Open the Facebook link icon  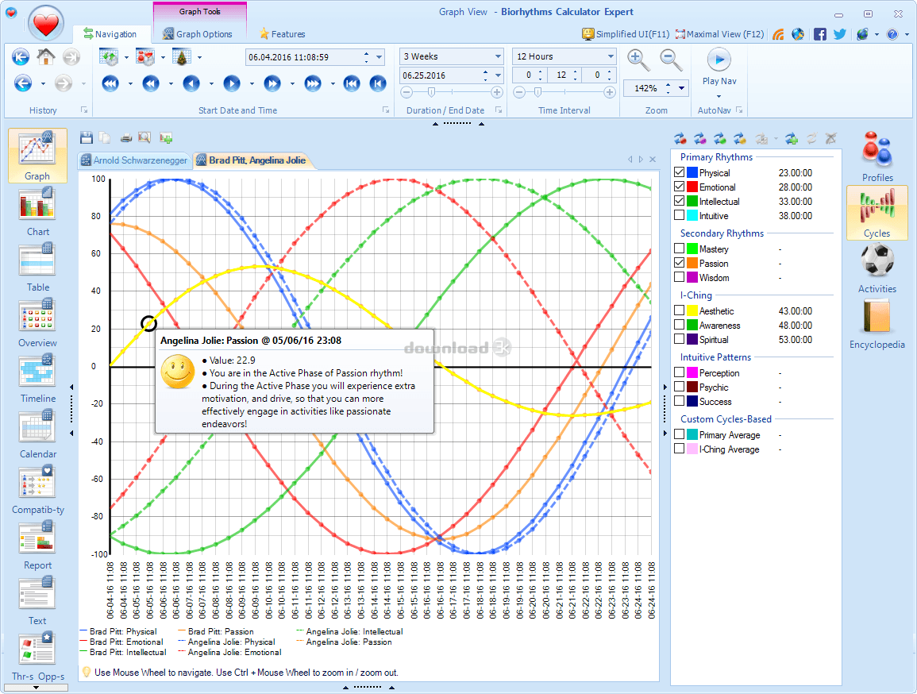[820, 34]
